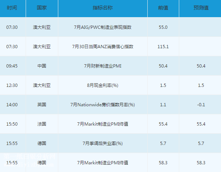
Task: Click the 前值 column header
Action: tap(163, 8)
